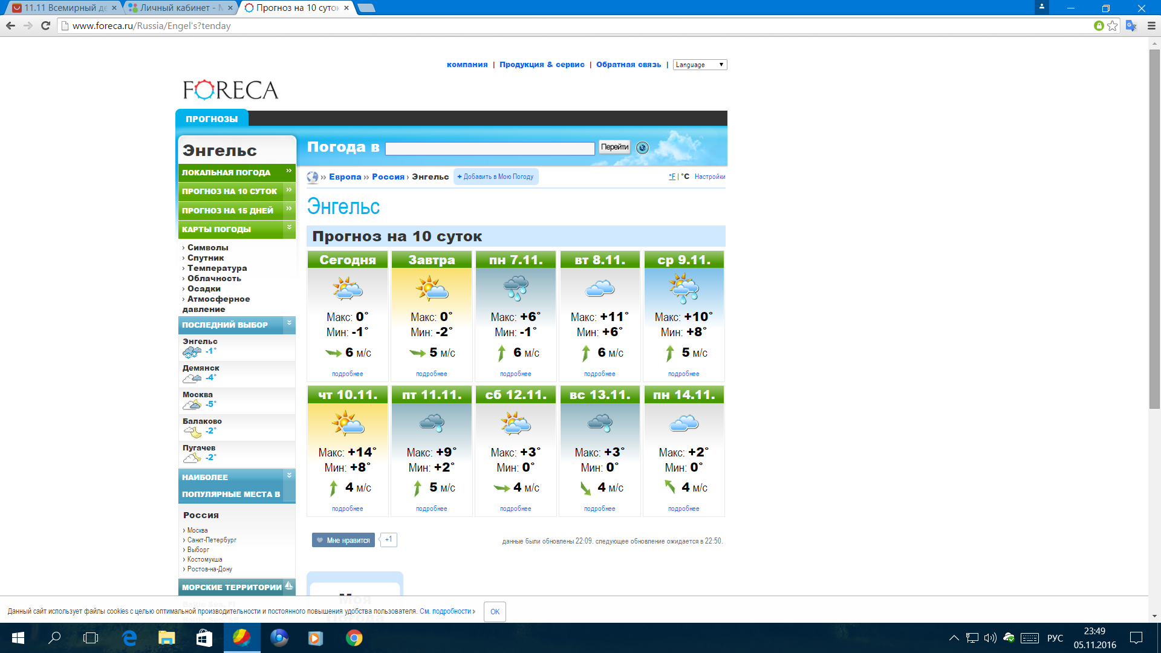
Task: Click the Google Translate icon in toolbar
Action: [1131, 26]
